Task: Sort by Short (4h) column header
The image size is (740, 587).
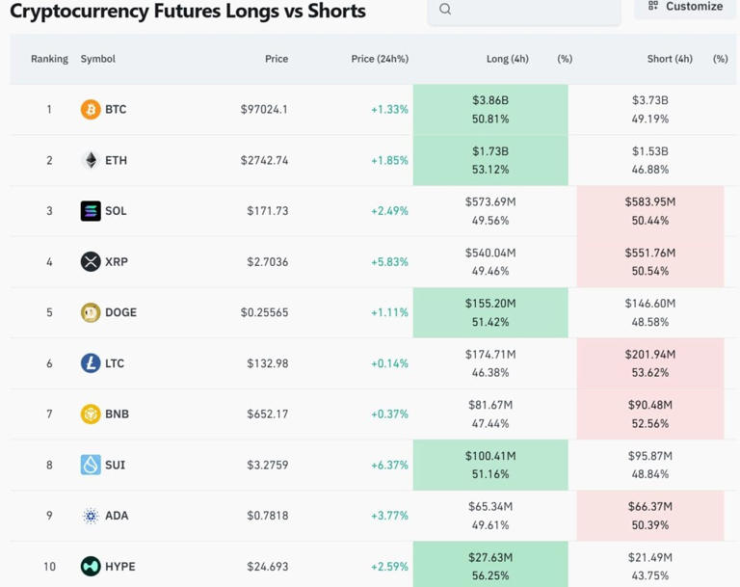Action: pyautogui.click(x=670, y=59)
